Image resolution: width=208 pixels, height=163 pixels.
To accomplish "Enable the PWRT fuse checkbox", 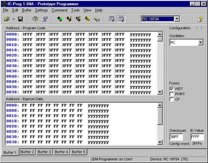I will pyautogui.click(x=171, y=94).
